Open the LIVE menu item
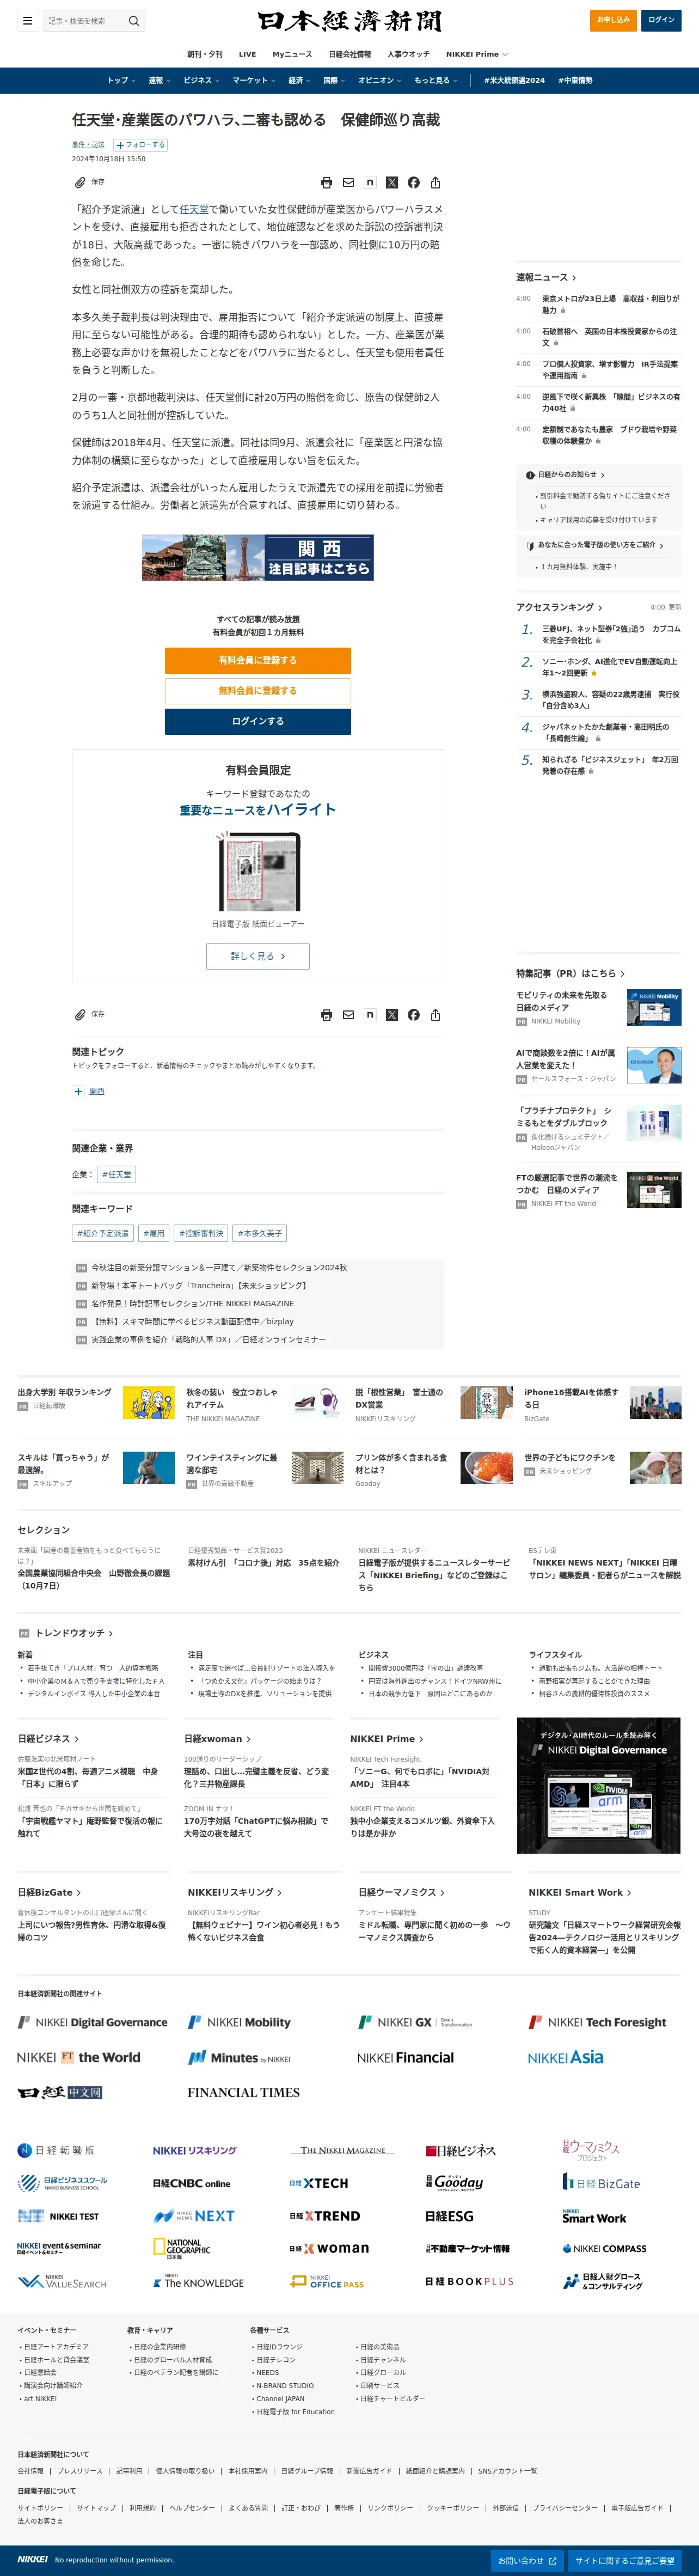This screenshot has height=2576, width=699. click(248, 54)
